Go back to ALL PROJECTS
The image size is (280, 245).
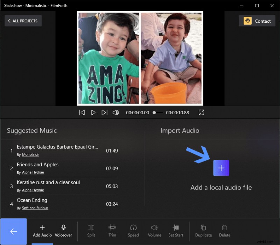tap(23, 21)
